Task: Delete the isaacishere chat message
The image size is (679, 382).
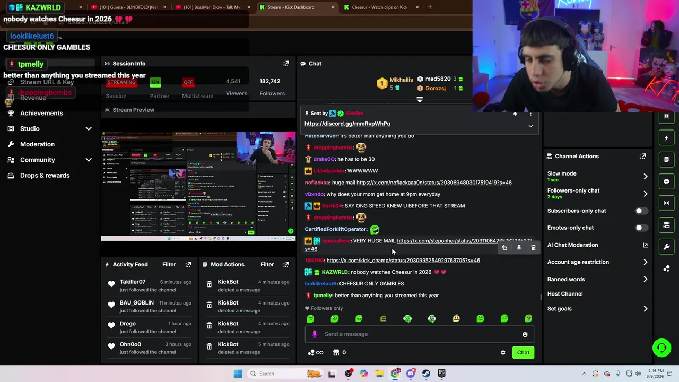Action: tap(533, 248)
